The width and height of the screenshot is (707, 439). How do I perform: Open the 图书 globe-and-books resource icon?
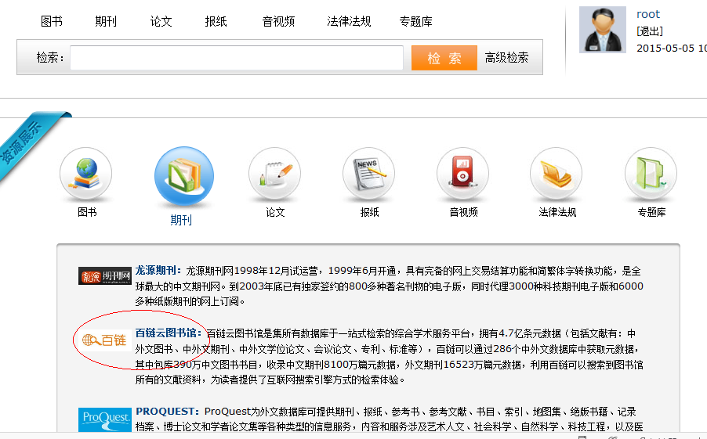85,174
